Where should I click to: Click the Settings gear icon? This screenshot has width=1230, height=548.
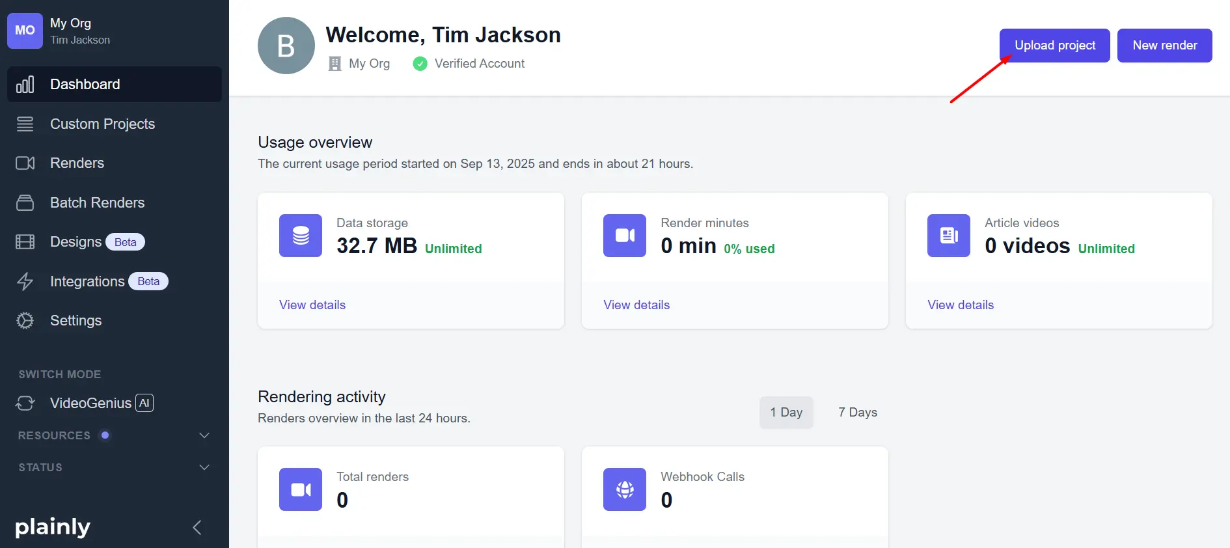point(25,321)
